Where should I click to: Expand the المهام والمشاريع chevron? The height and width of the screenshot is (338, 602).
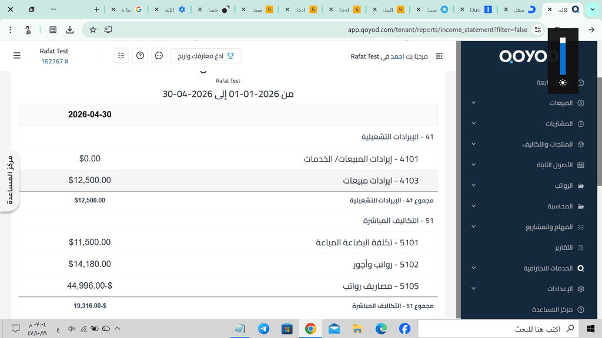click(473, 227)
